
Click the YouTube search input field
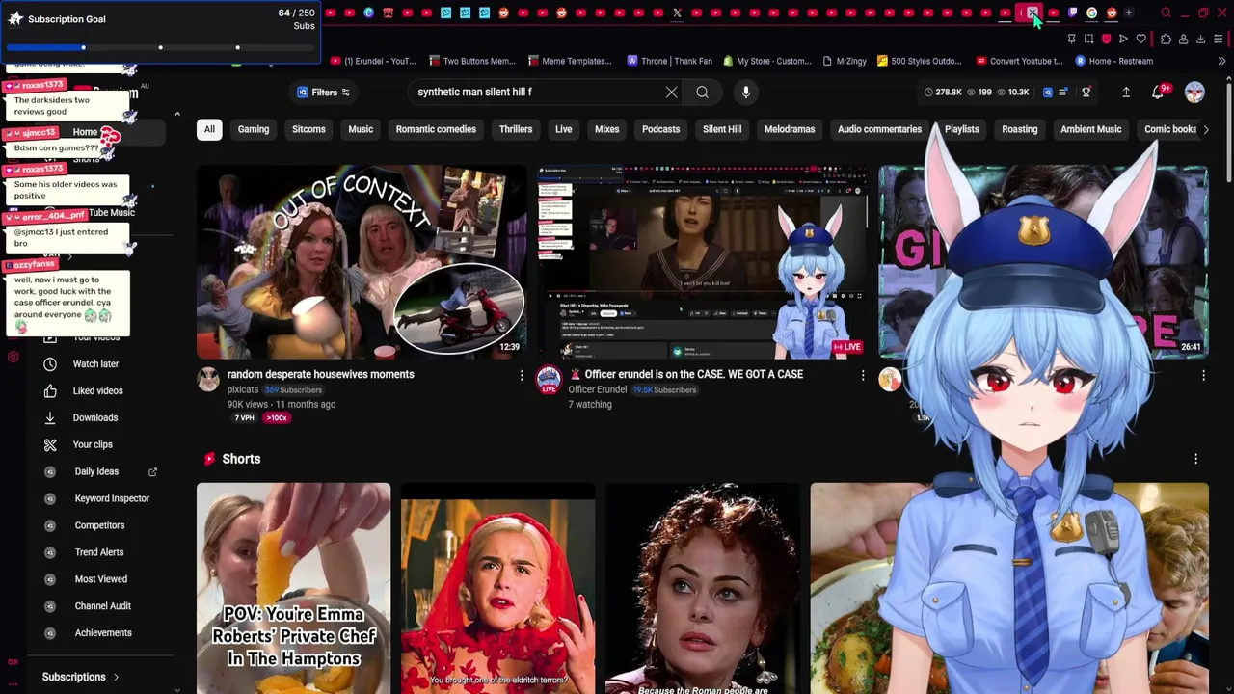[x=535, y=93]
